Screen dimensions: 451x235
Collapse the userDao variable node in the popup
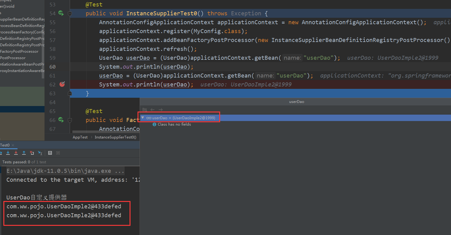point(142,118)
